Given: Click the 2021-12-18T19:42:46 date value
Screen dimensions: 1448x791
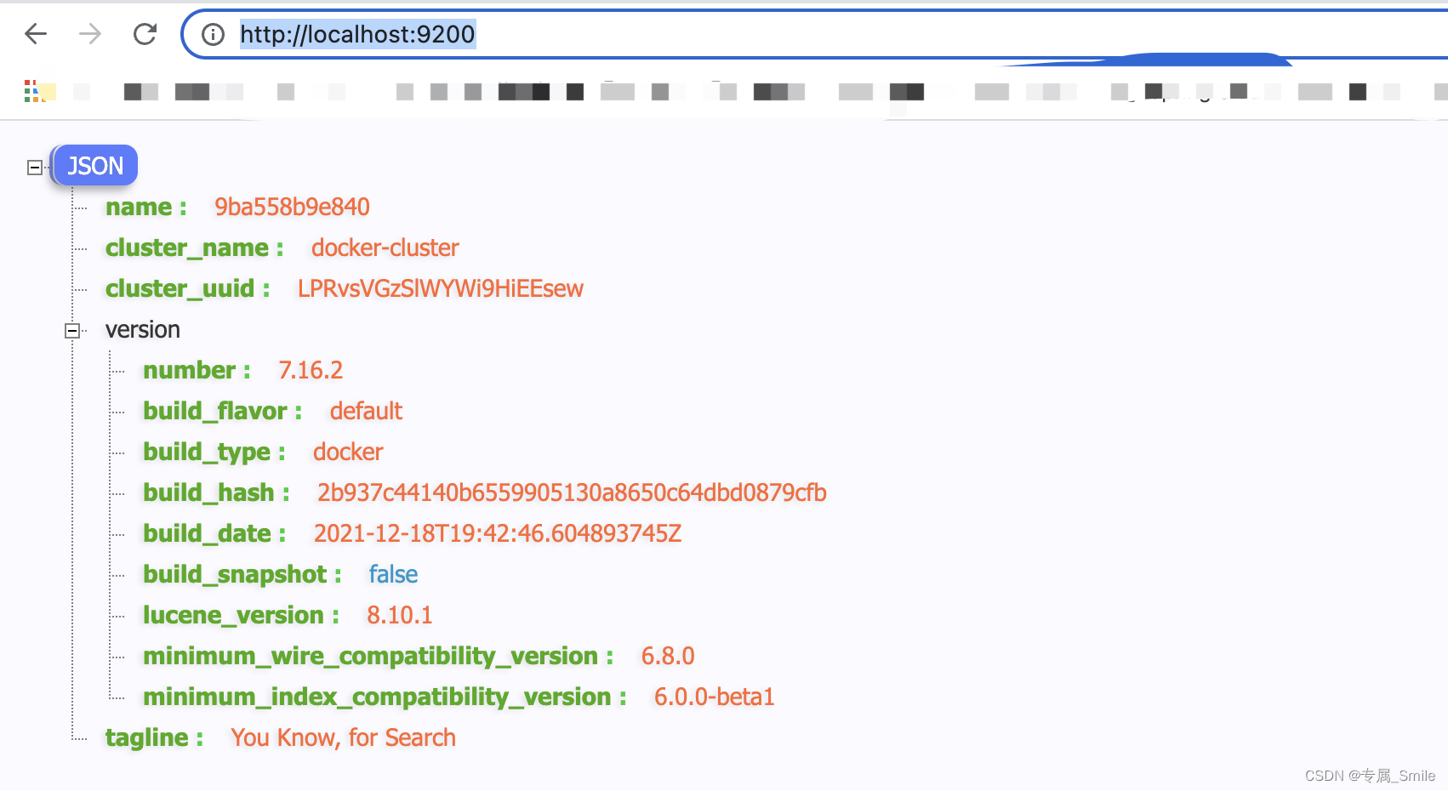Looking at the screenshot, I should [x=498, y=534].
